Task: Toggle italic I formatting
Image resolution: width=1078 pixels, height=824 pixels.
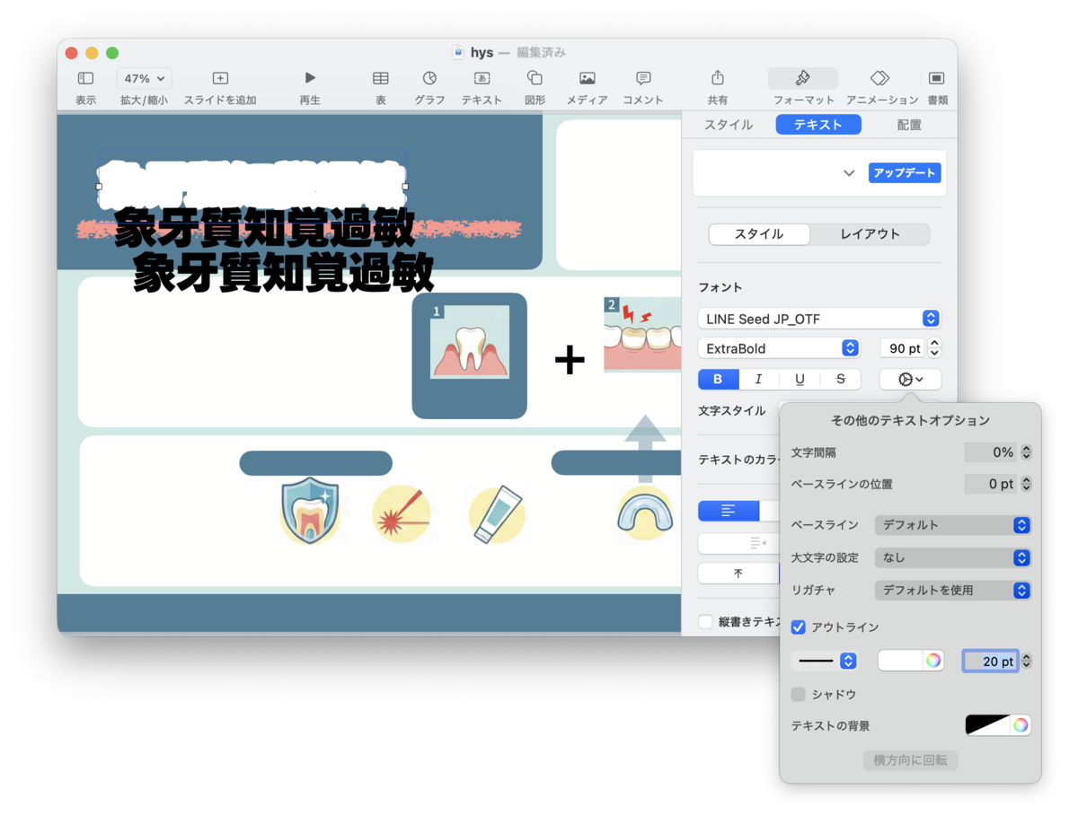Action: click(x=758, y=379)
